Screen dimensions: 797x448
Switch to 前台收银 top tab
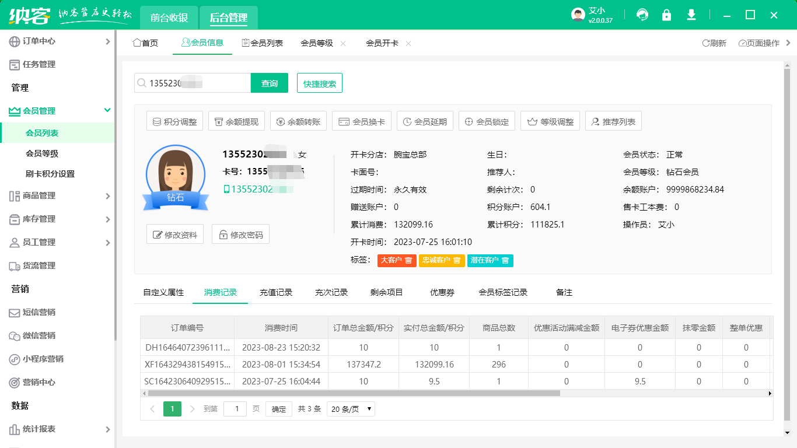pyautogui.click(x=169, y=18)
